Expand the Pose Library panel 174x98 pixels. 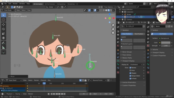127,55
